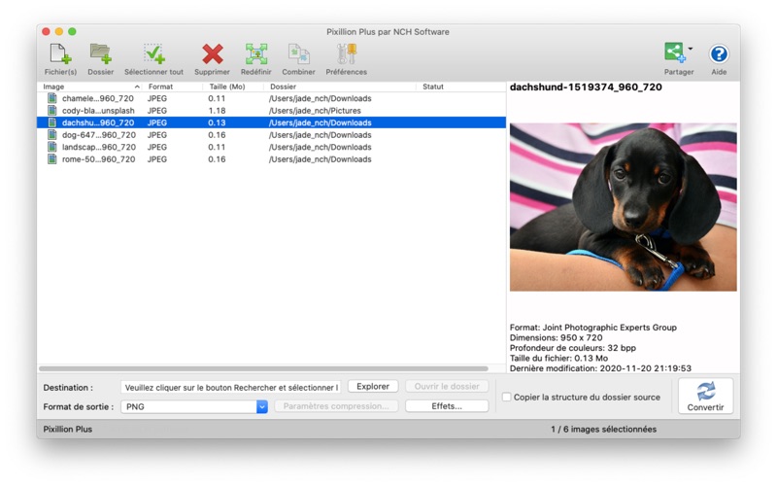This screenshot has height=486, width=777.
Task: Click the file icon of dog-647...960_720
Action: [52, 135]
